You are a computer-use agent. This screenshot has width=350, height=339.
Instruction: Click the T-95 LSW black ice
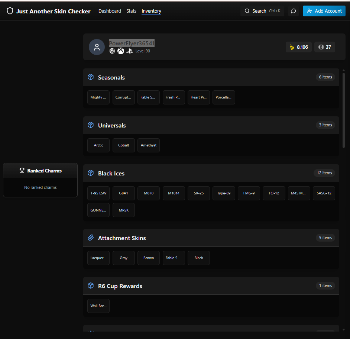click(98, 193)
